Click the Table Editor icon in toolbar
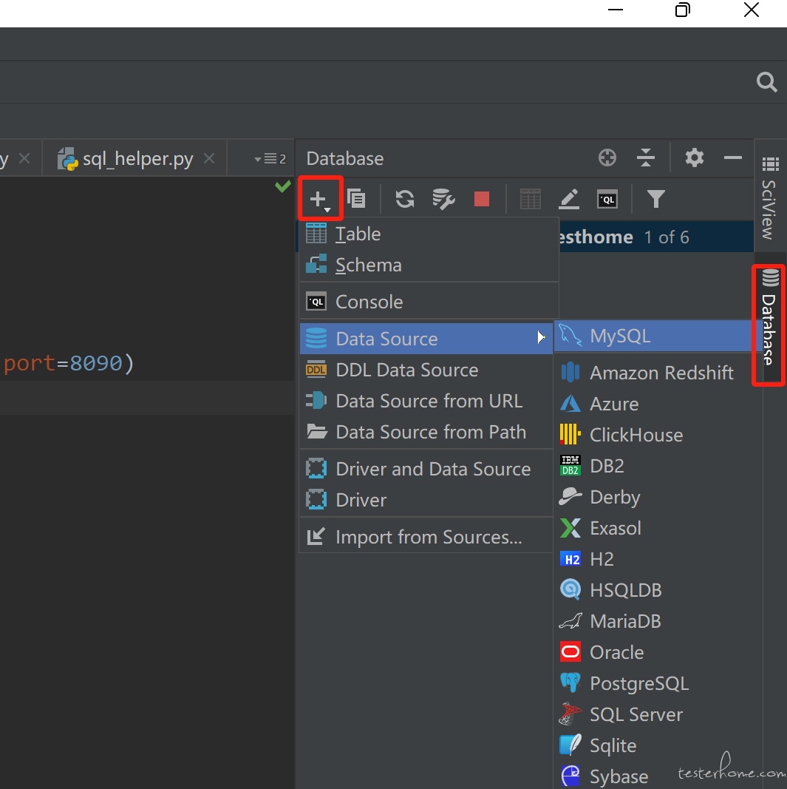This screenshot has width=787, height=789. [531, 199]
